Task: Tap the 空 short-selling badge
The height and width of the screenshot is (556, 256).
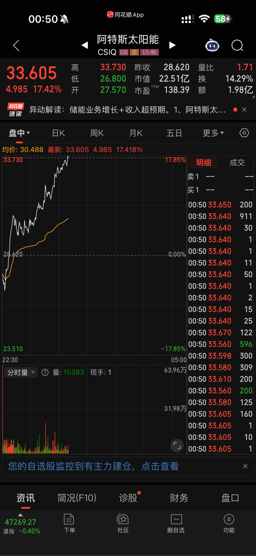Action: coord(134,52)
